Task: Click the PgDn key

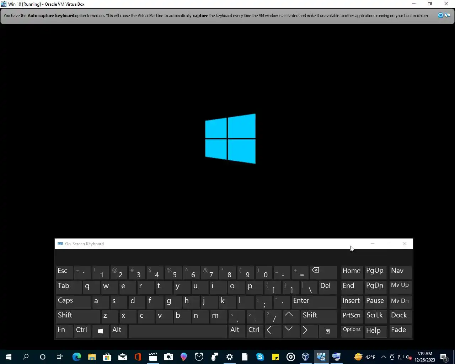Action: pos(376,287)
